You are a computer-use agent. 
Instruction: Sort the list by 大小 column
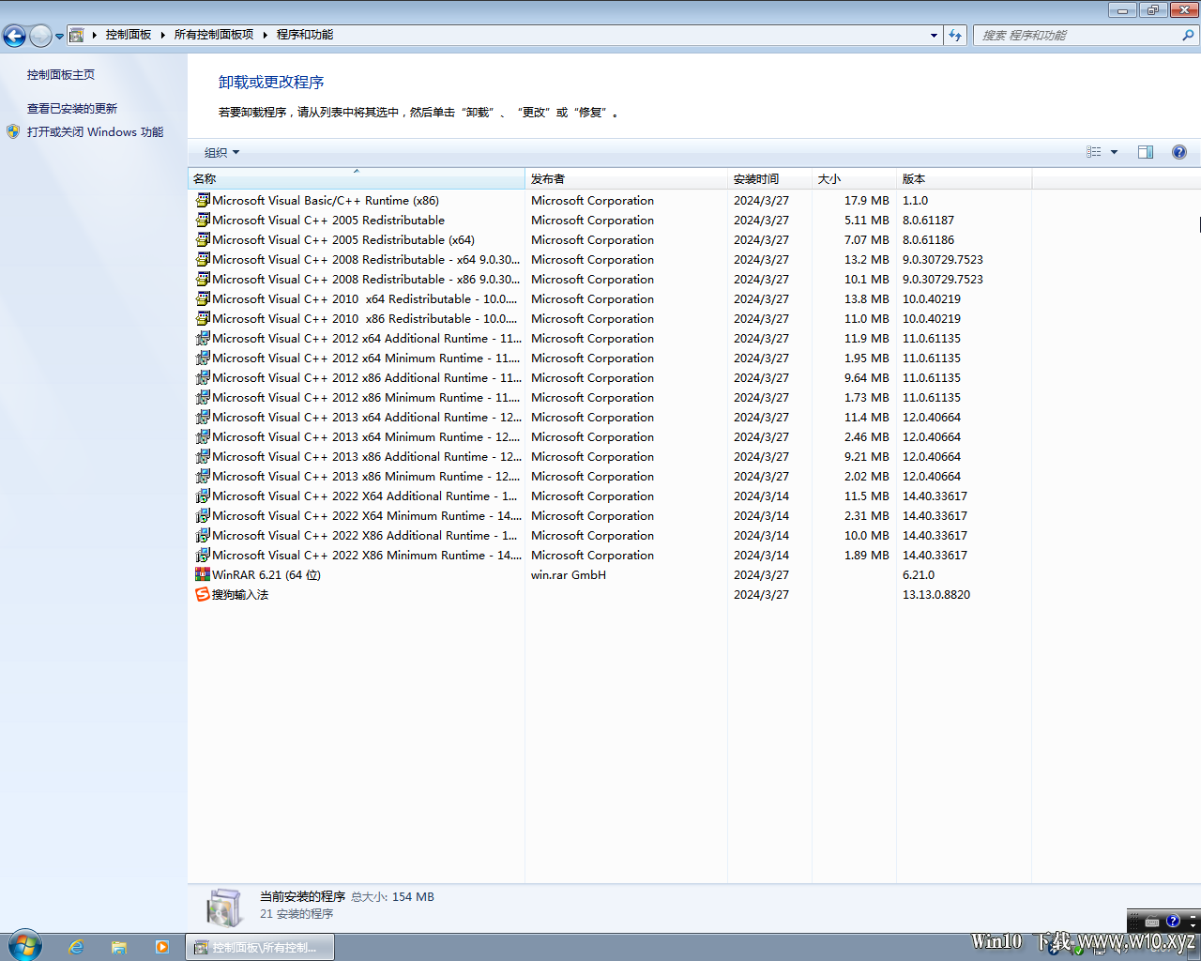pos(855,178)
